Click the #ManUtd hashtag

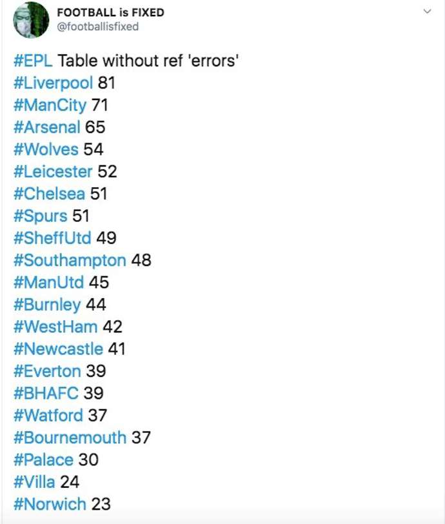tap(49, 283)
